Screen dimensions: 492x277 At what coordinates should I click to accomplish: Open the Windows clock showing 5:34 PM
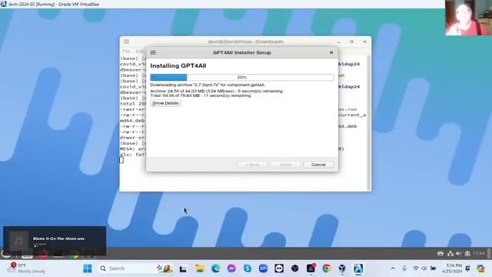click(x=452, y=269)
